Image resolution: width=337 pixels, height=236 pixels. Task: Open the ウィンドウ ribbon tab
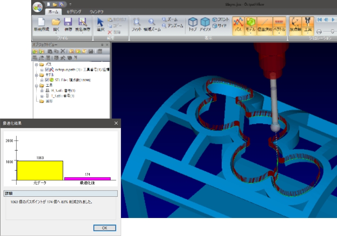point(97,12)
